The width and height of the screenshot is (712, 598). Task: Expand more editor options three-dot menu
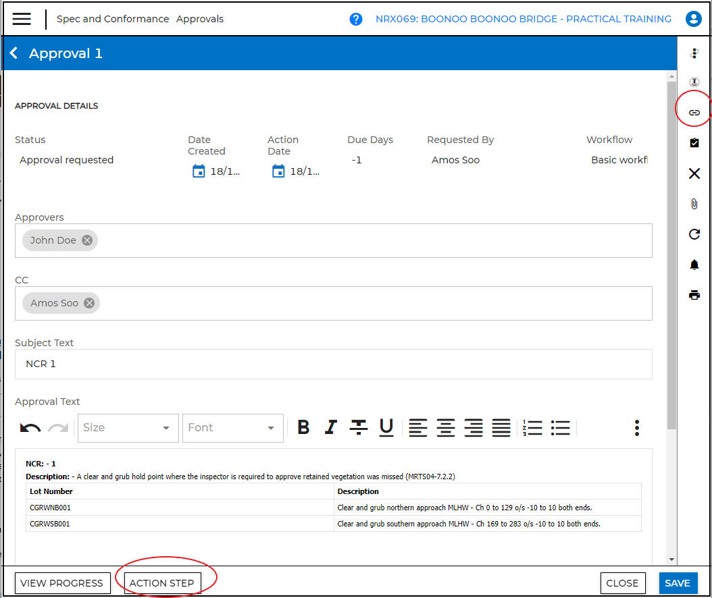click(x=636, y=427)
